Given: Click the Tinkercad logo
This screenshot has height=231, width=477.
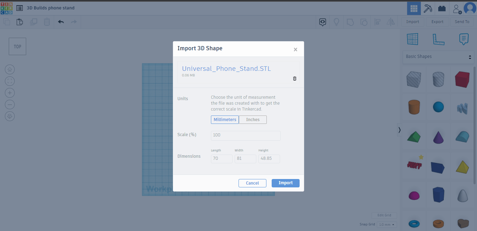Looking at the screenshot, I should pos(6,8).
